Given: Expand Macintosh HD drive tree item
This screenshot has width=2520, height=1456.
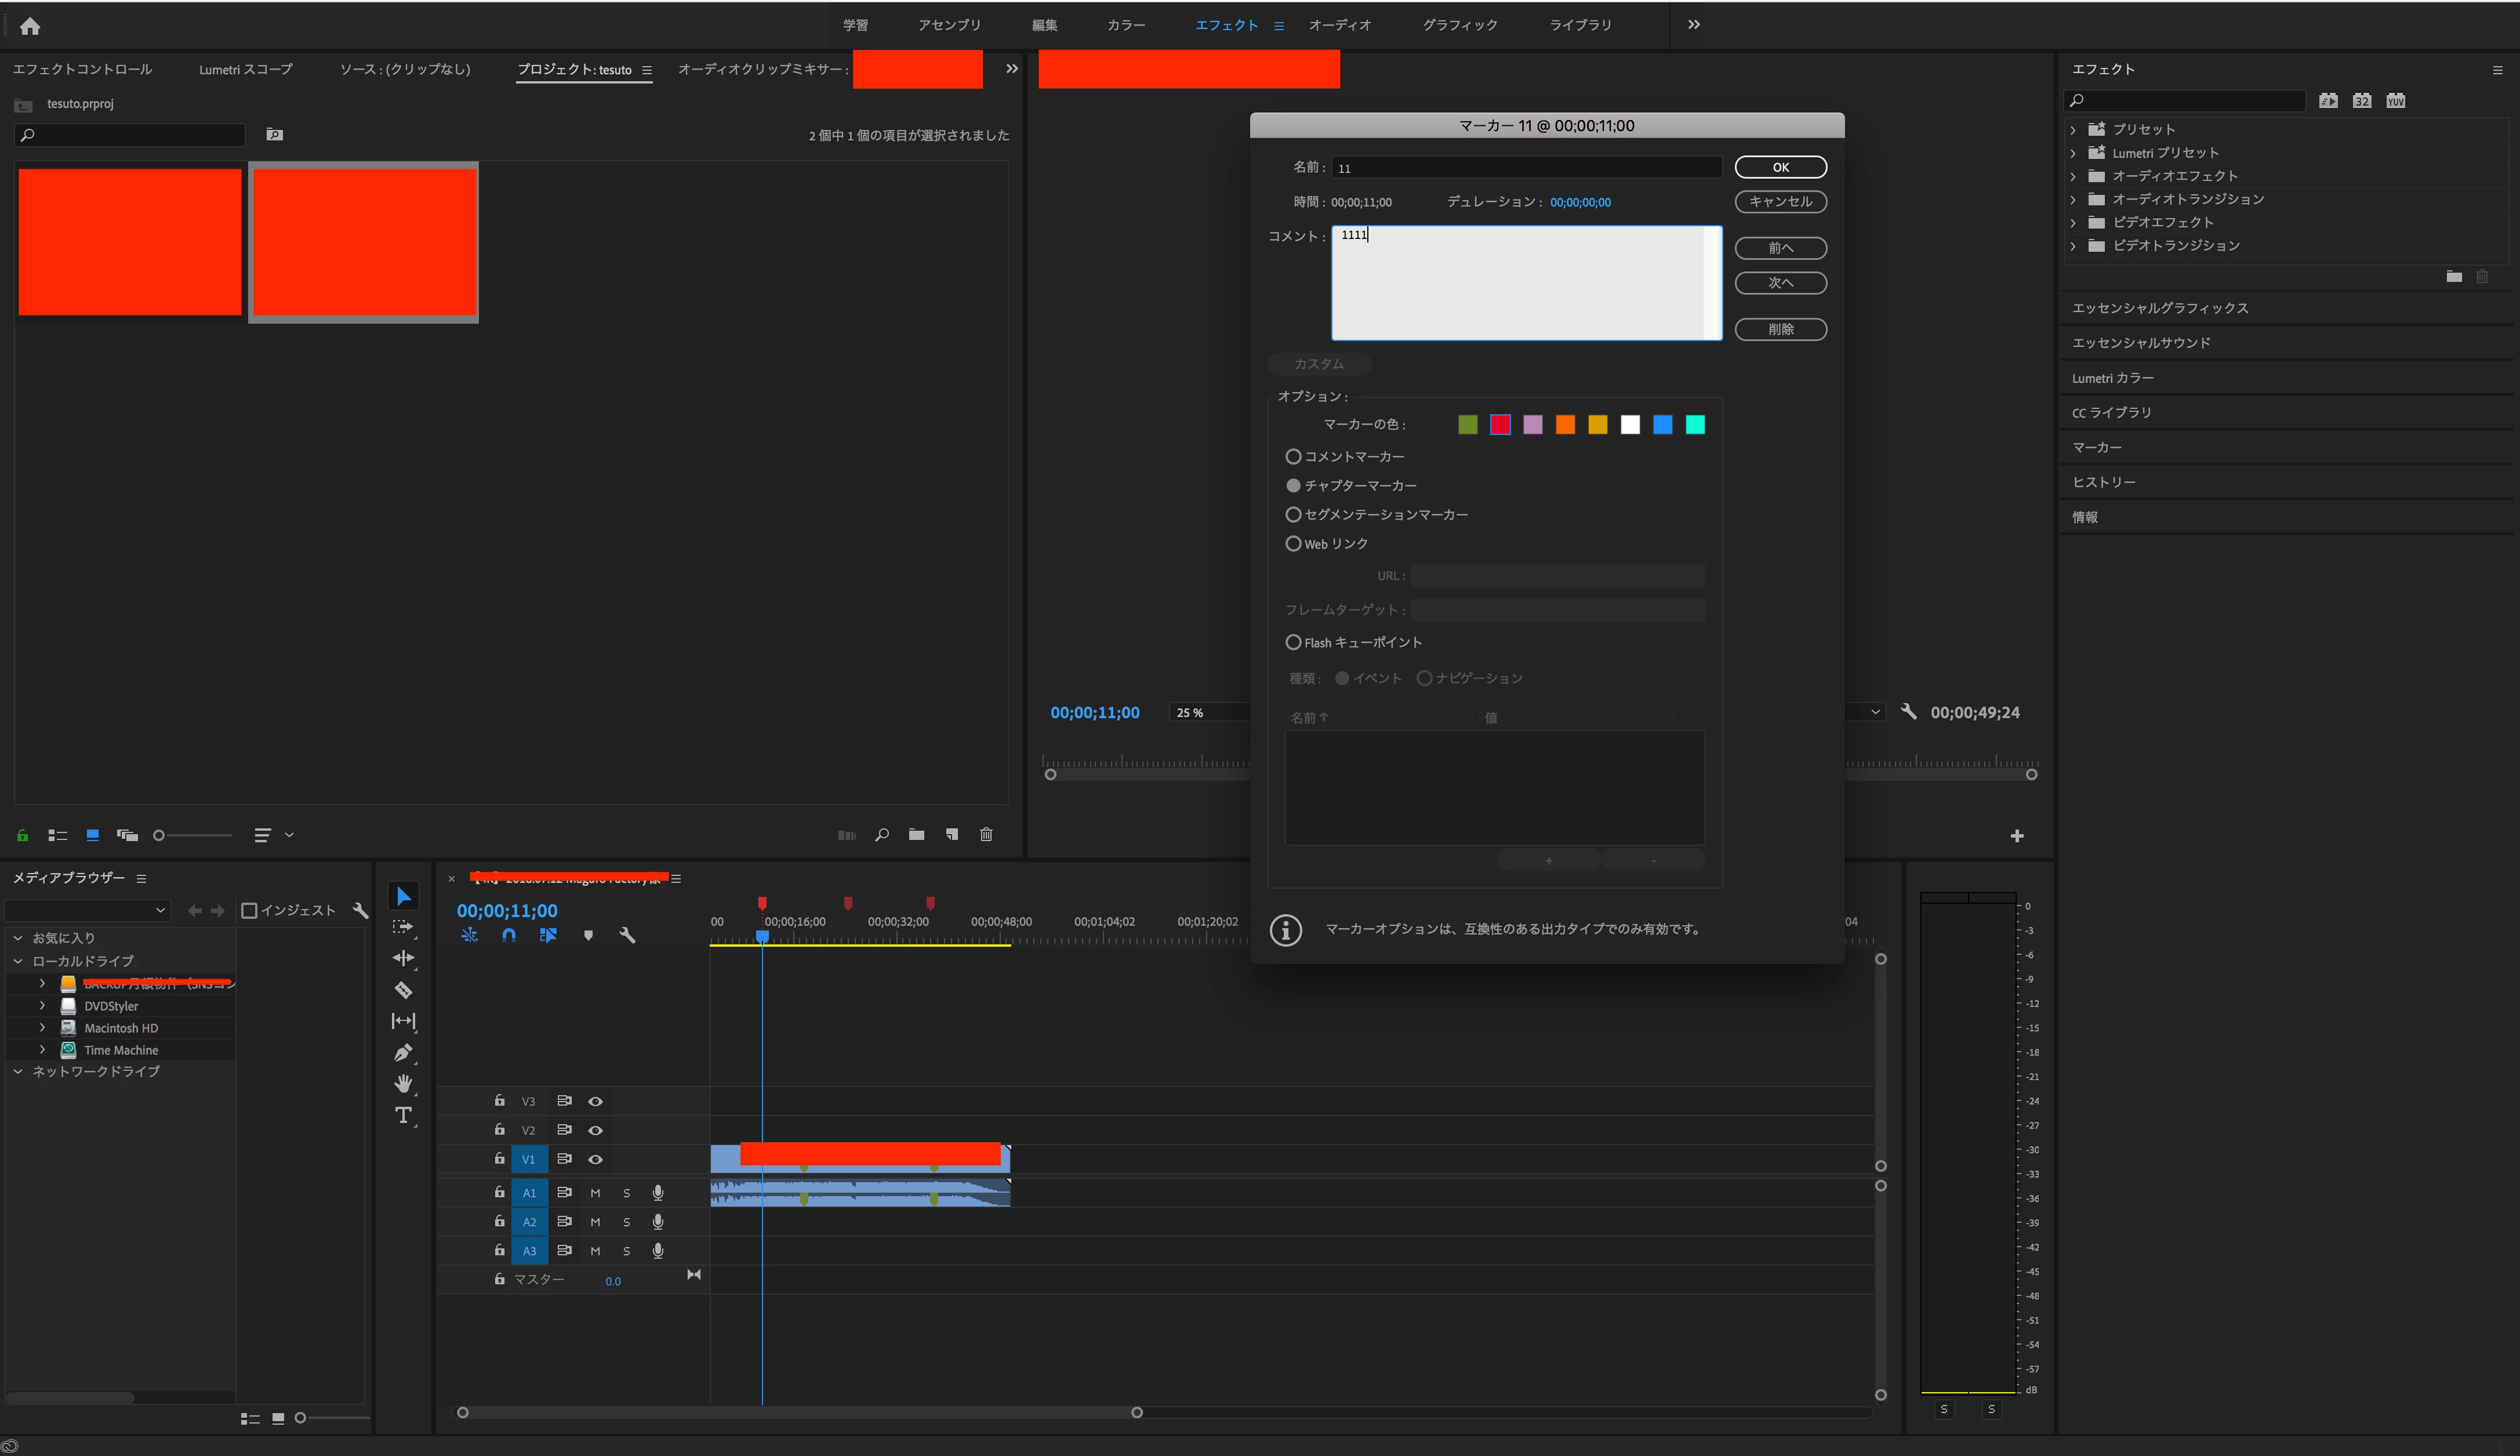Looking at the screenshot, I should (42, 1027).
